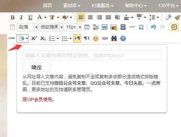Open line height dropdown arrow
This screenshot has height=137, width=181.
click(158, 17)
